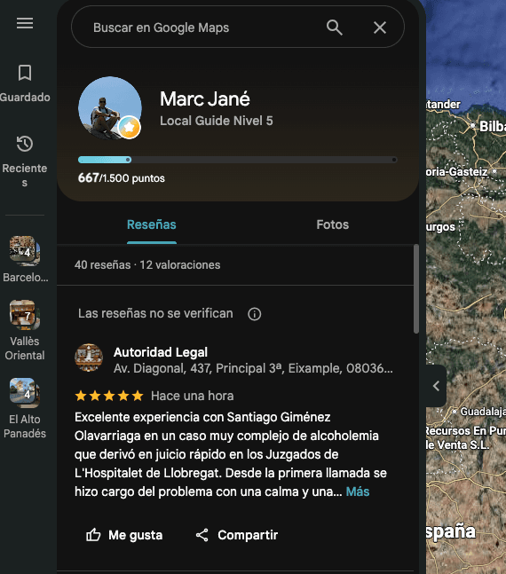Open the Autoridad Legal place link

(161, 352)
